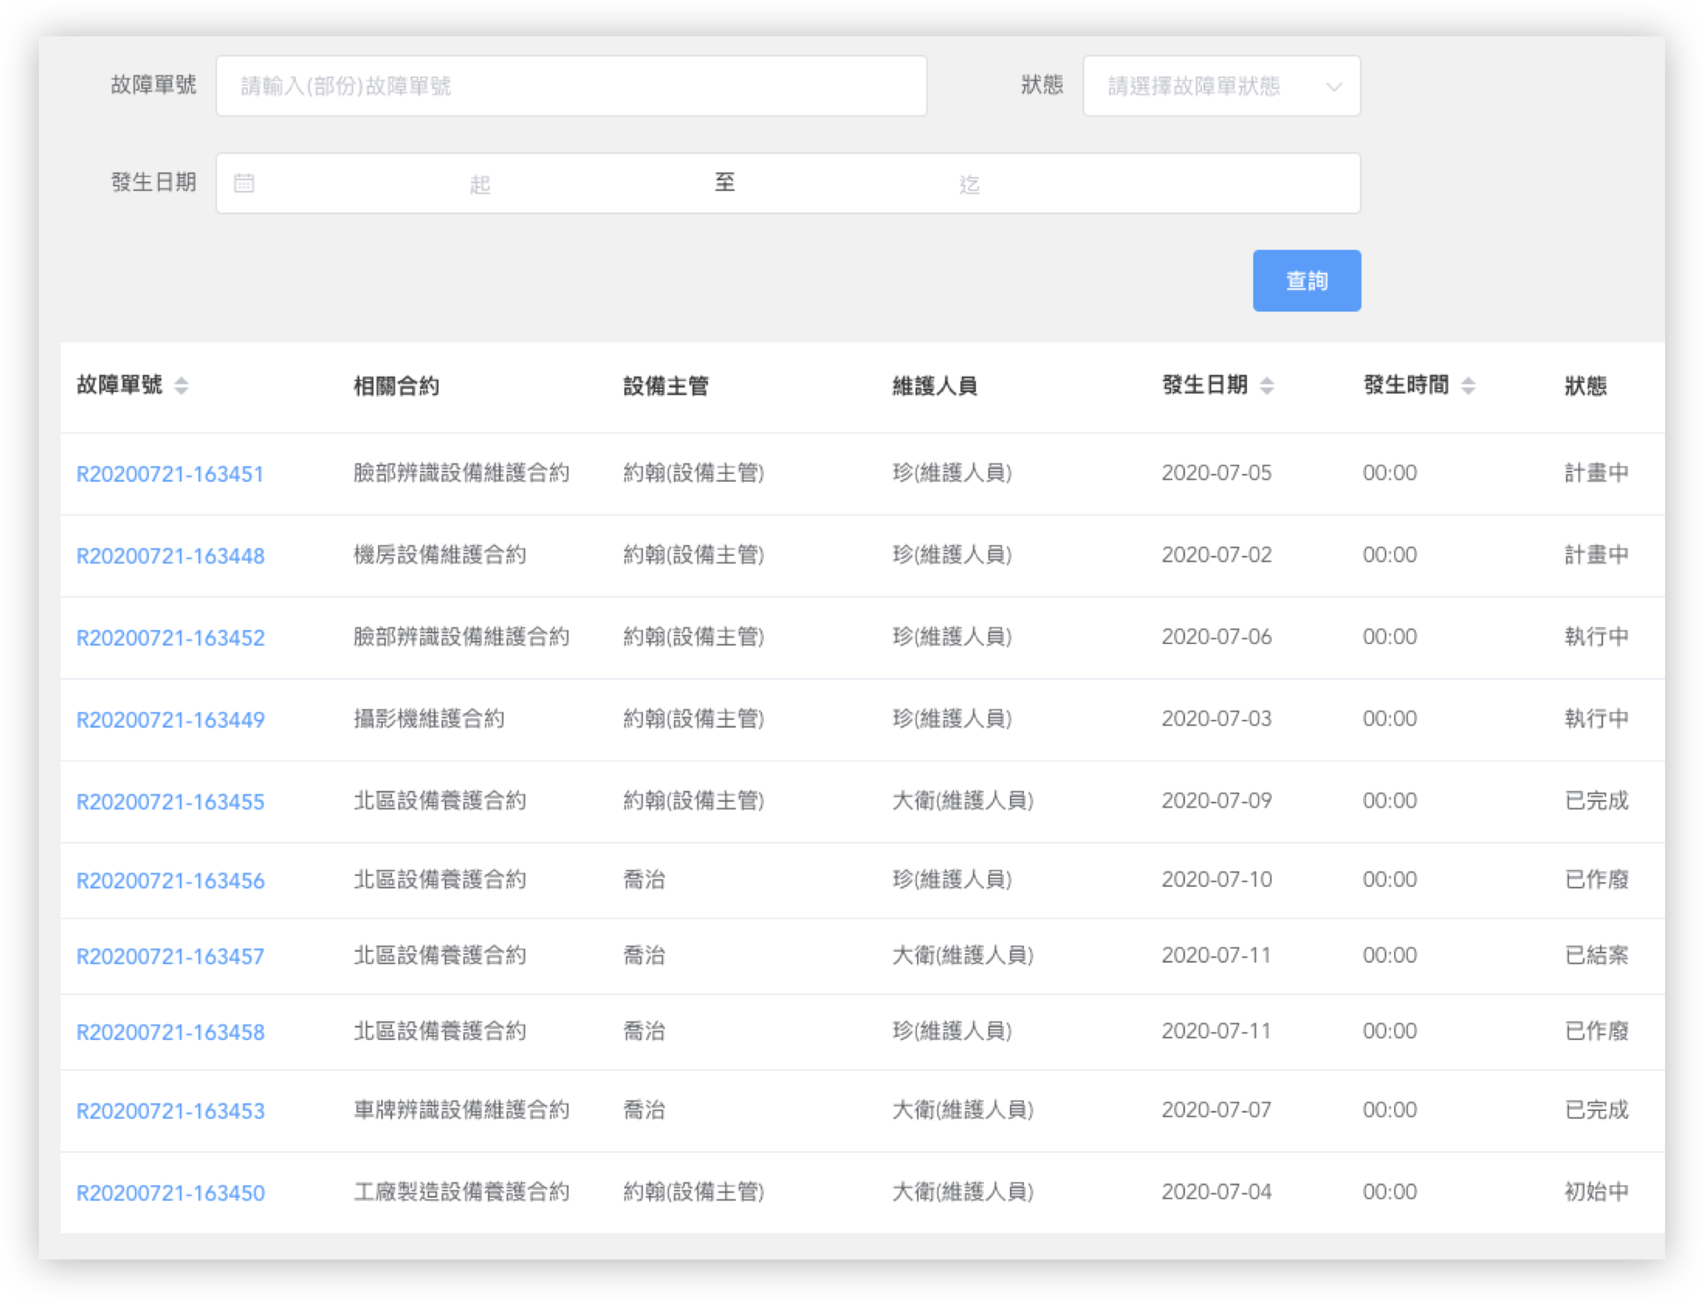
Task: Sort table by 故障單號 column arrows
Action: (181, 386)
